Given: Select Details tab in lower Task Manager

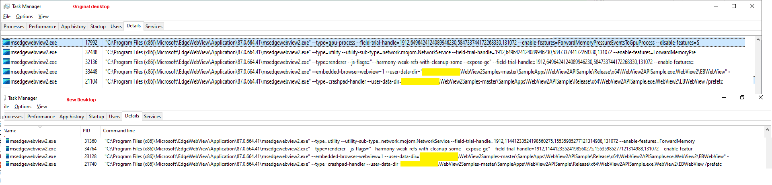Looking at the screenshot, I should [x=132, y=116].
